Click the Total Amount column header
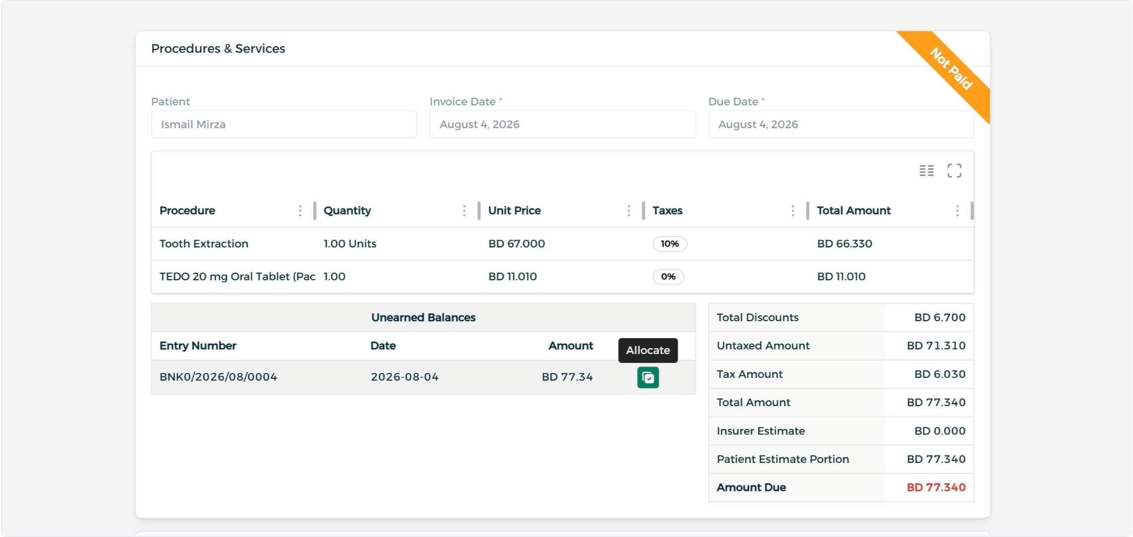 [853, 211]
